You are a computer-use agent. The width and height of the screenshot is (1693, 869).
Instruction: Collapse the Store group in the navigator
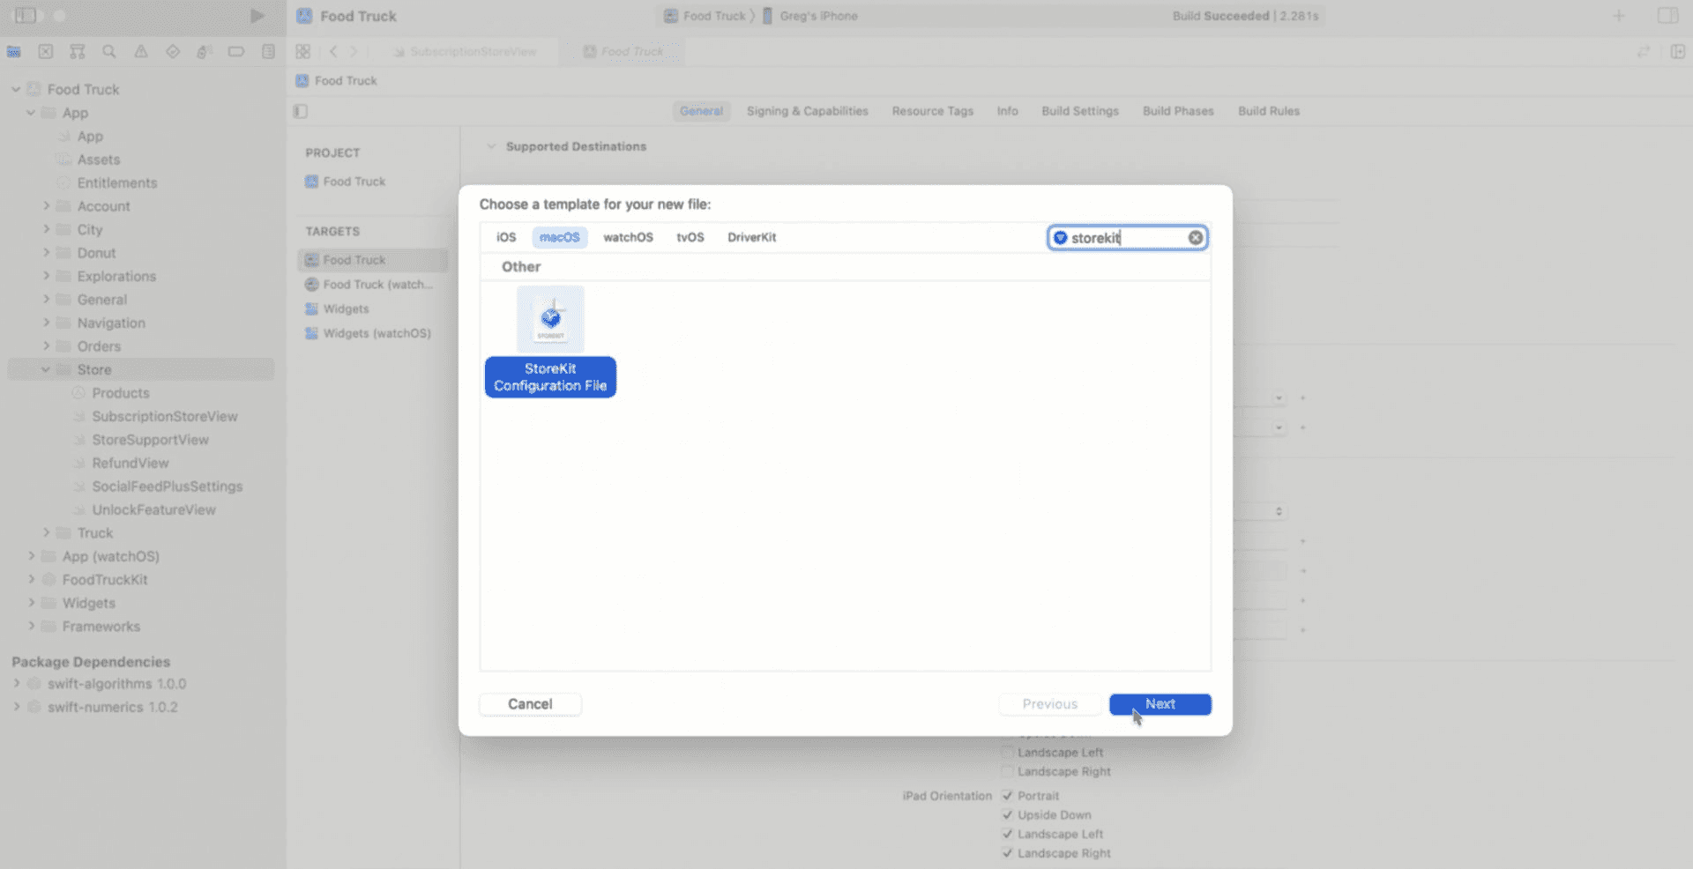(46, 369)
